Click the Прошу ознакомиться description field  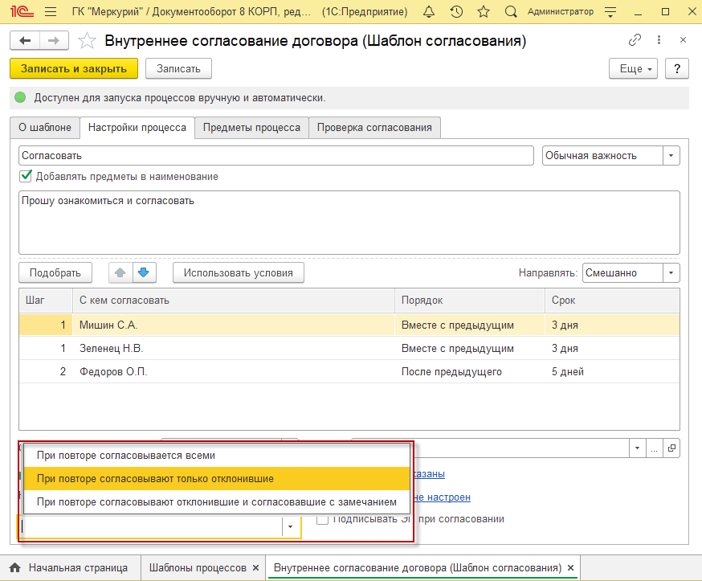(349, 223)
